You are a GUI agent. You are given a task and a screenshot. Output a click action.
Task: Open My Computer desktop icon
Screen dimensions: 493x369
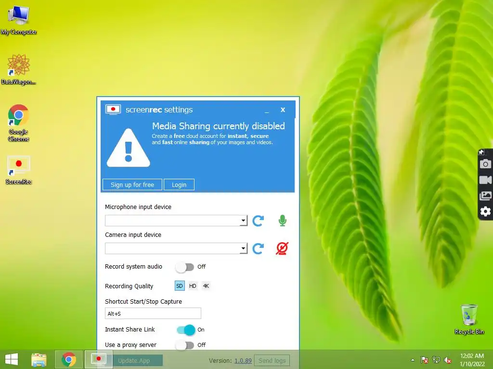(x=19, y=20)
